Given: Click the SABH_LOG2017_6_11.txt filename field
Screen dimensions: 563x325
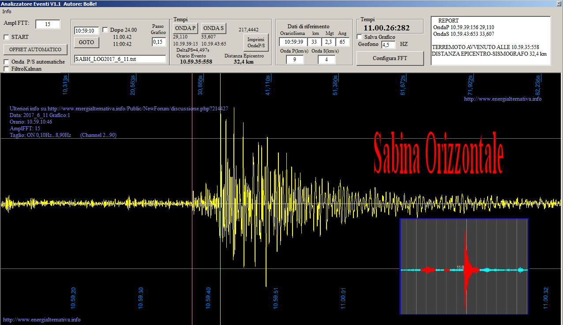Looking at the screenshot, I should click(120, 59).
